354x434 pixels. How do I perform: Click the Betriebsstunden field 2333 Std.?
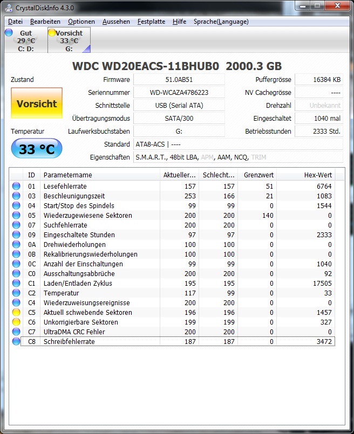coord(319,131)
